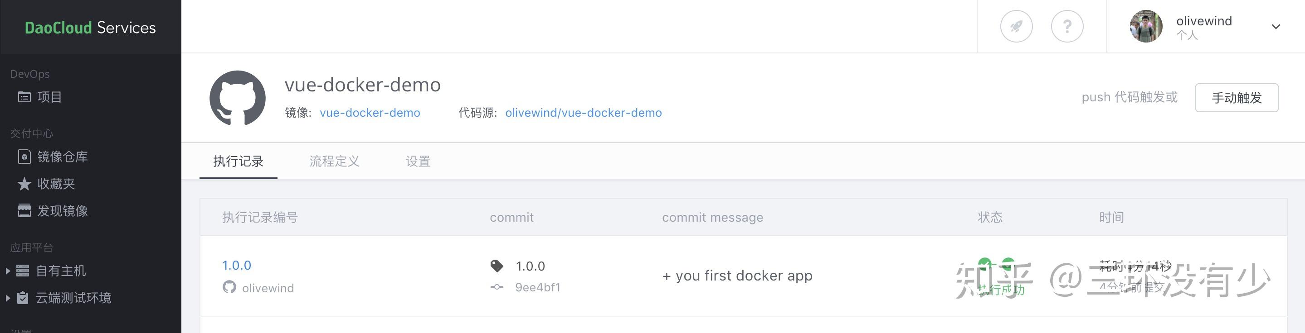This screenshot has height=333, width=1305.
Task: Click the tag icon next to 1.0.0
Action: (x=497, y=266)
